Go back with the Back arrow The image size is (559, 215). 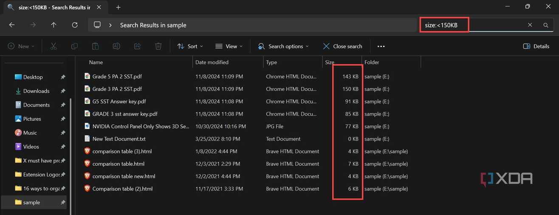12,25
